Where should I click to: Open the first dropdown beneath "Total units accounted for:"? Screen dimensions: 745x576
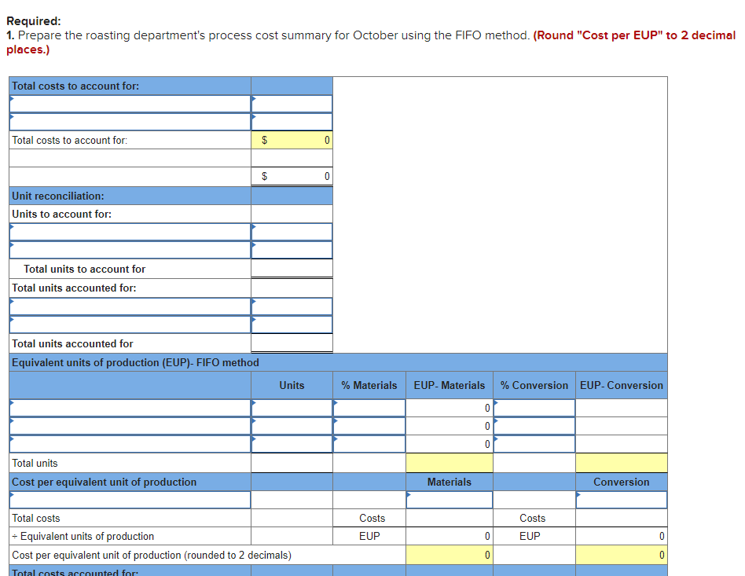point(130,306)
